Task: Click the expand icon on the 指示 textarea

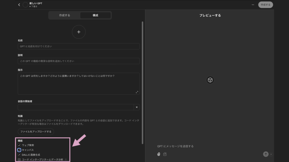Action: (137, 91)
